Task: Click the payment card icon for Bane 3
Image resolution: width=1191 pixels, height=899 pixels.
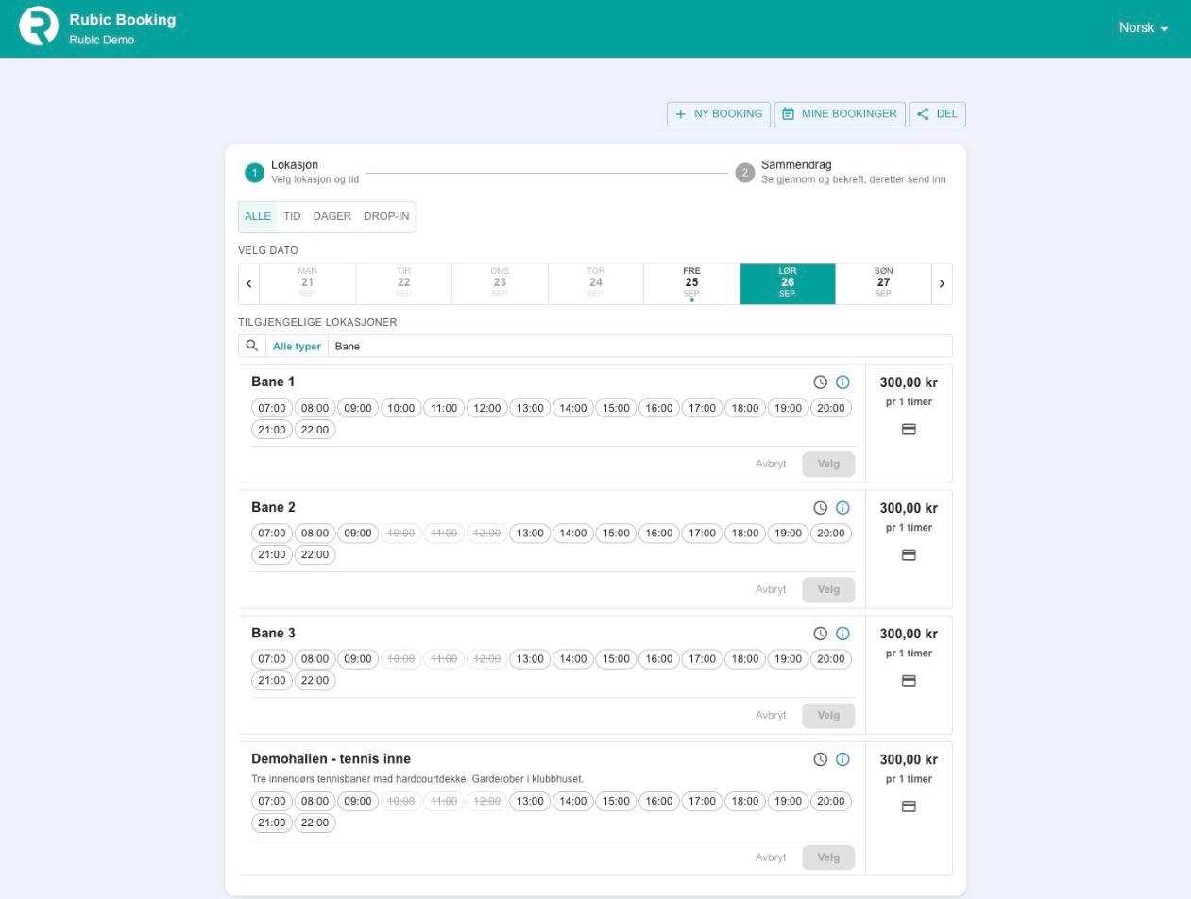Action: coord(909,680)
